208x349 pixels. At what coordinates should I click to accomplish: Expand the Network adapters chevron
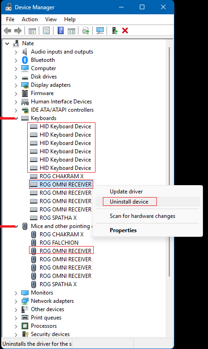coord(16,301)
